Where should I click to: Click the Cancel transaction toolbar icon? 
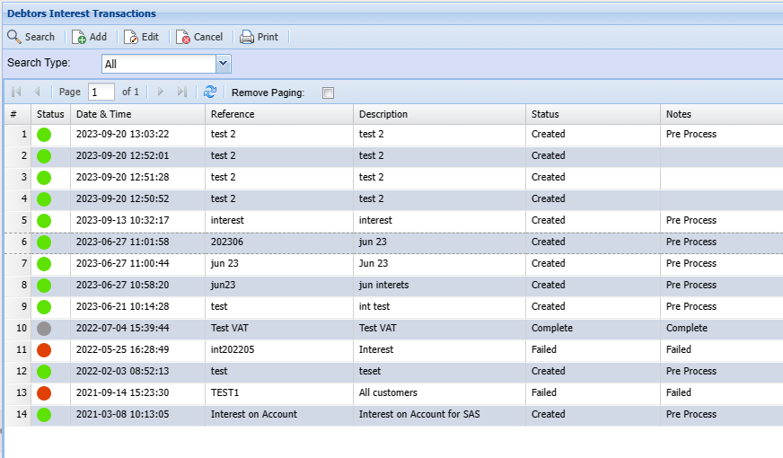pyautogui.click(x=183, y=37)
